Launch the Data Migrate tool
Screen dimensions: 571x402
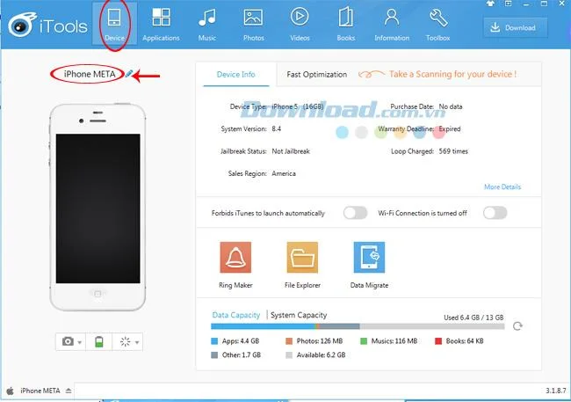click(x=369, y=257)
